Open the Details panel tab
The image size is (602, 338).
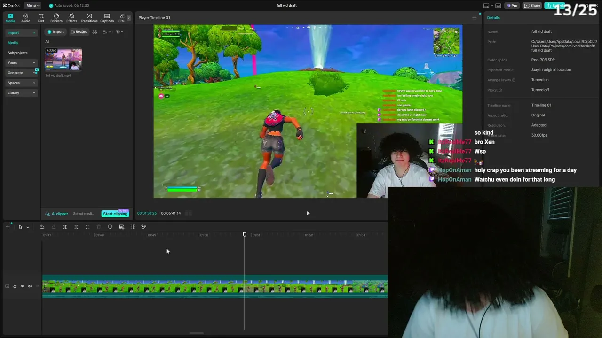point(493,18)
